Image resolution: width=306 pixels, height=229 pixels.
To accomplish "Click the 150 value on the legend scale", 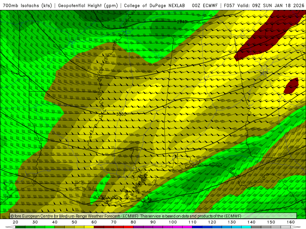I will (271, 222).
